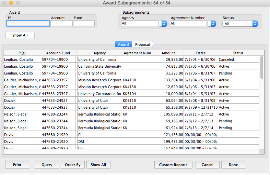
Task: Select the University of Utah 63,064.00 row
Action: [x=130, y=100]
